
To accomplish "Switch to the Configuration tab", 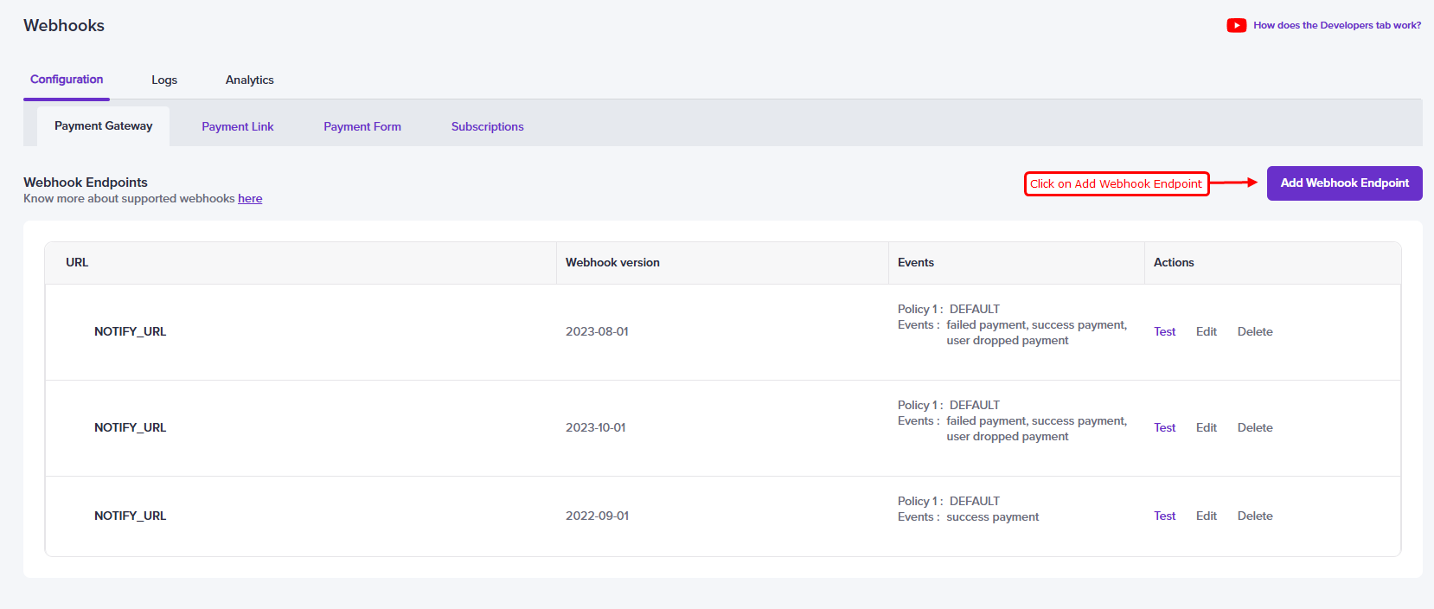I will tap(67, 79).
